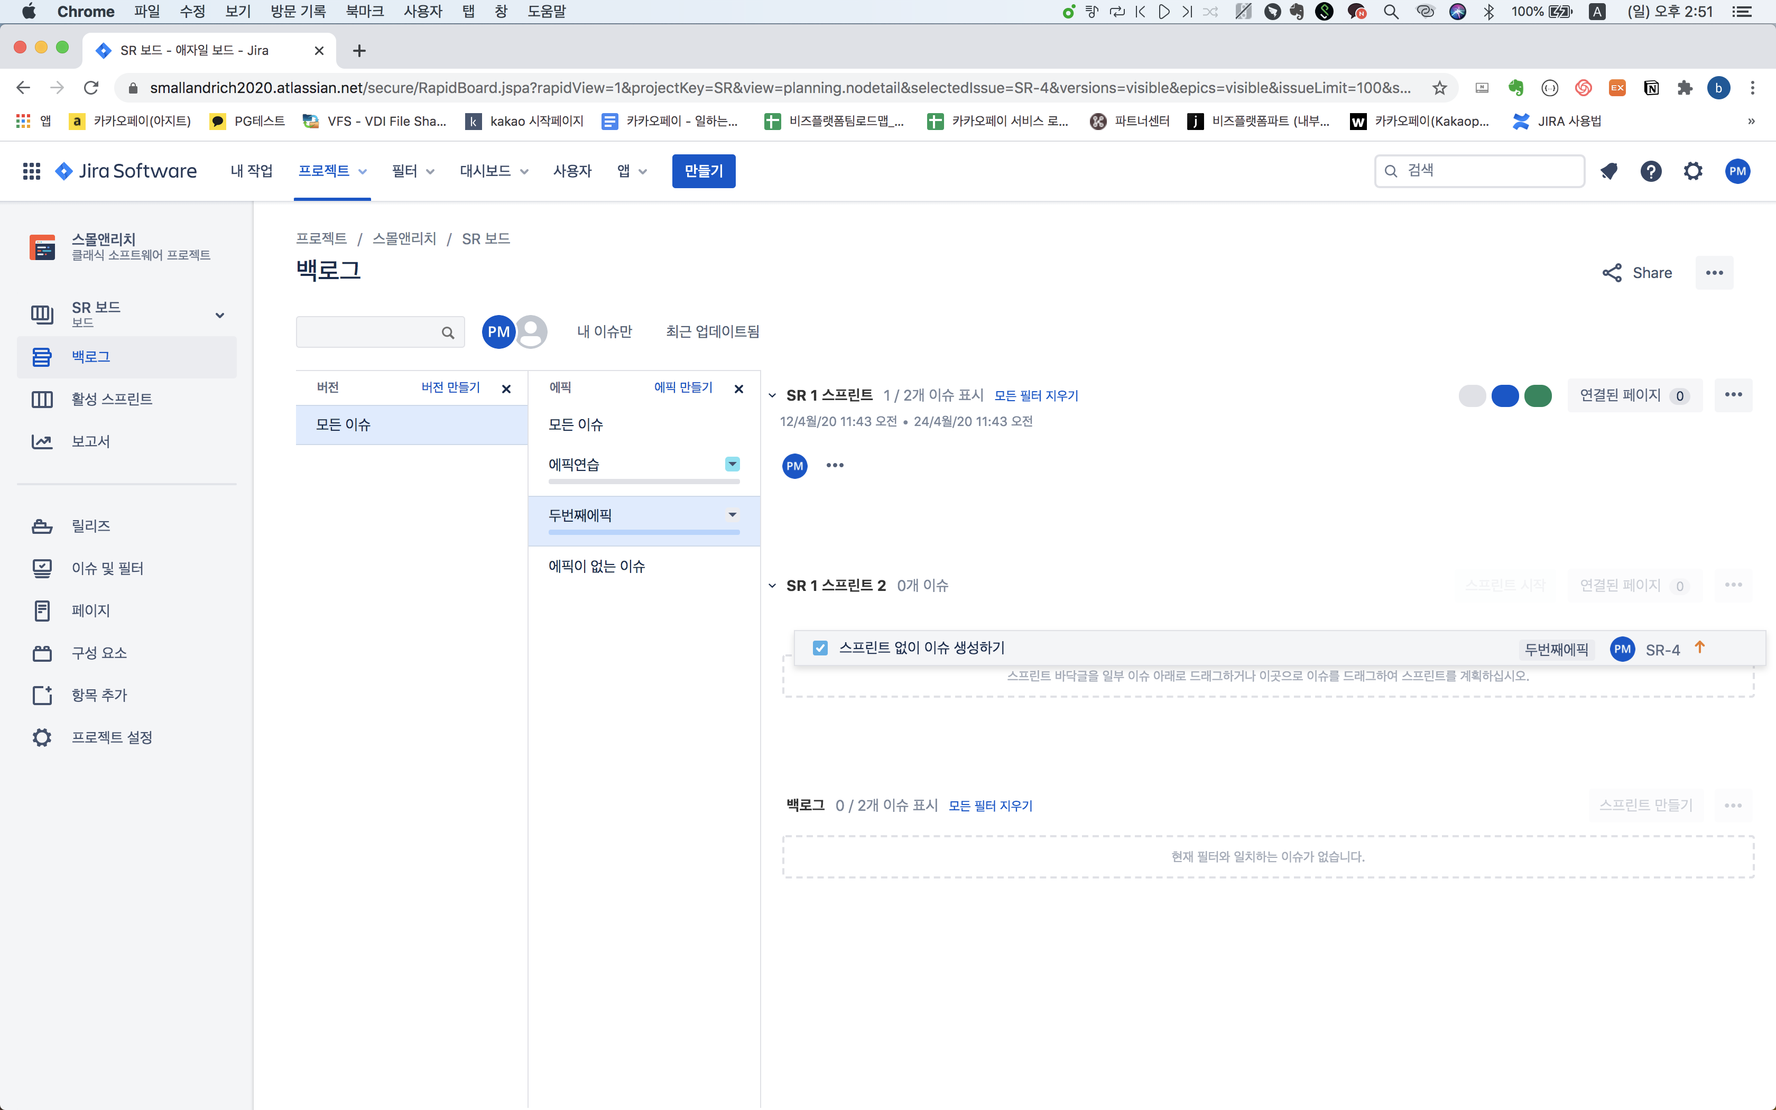Toggle the 스프린트 없이 이슈 생성하기 issue checkbox

pos(820,648)
